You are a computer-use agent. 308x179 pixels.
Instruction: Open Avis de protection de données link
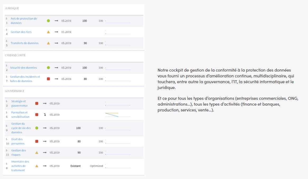click(24, 21)
